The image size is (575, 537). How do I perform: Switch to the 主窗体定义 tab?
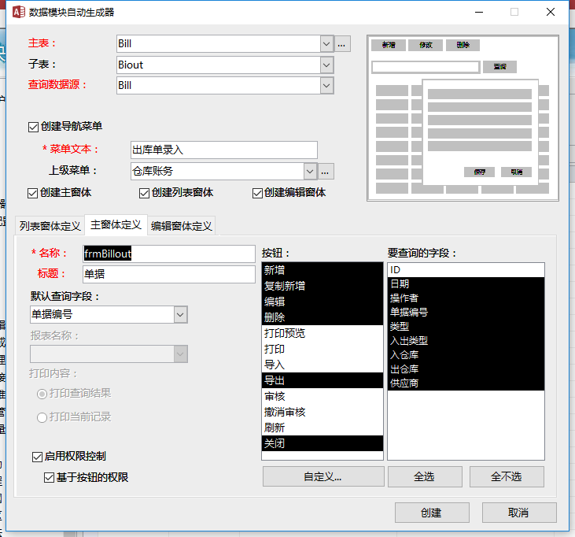[x=116, y=224]
